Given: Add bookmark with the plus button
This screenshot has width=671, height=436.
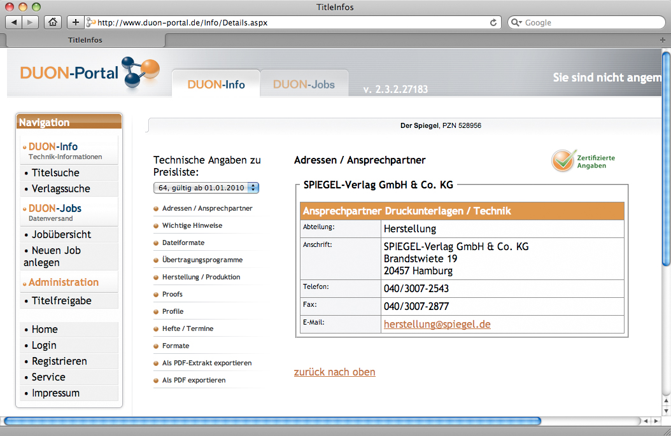Looking at the screenshot, I should (75, 22).
